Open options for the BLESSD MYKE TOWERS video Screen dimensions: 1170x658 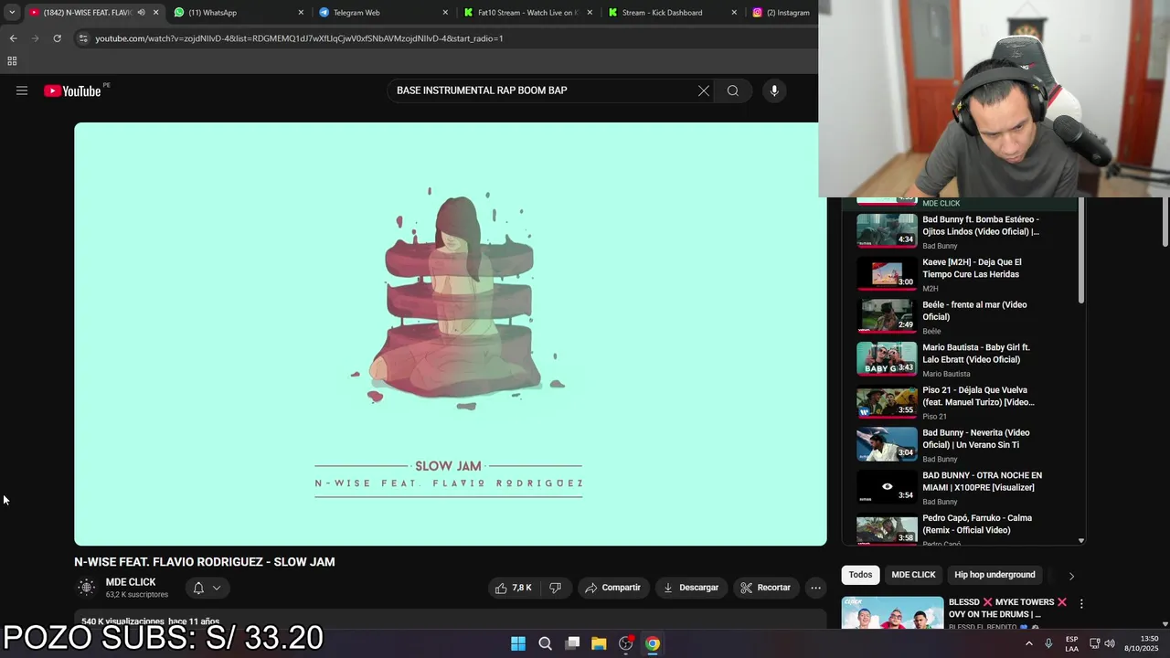coord(1081,604)
